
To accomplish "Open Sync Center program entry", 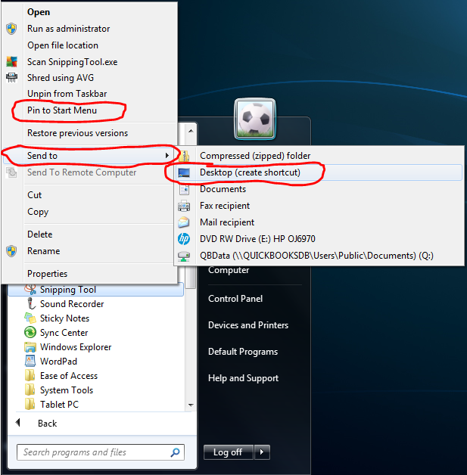I will point(64,333).
